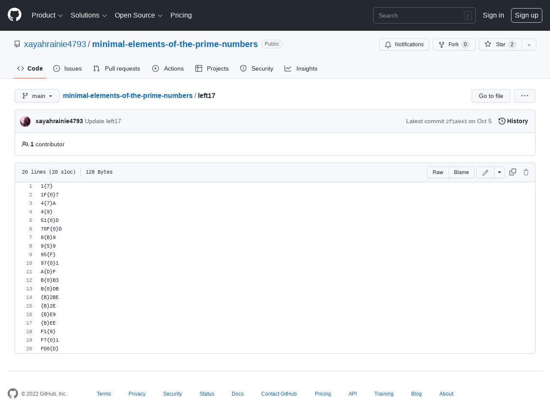Open the Docs footer link
The width and height of the screenshot is (550, 420).
tap(238, 394)
